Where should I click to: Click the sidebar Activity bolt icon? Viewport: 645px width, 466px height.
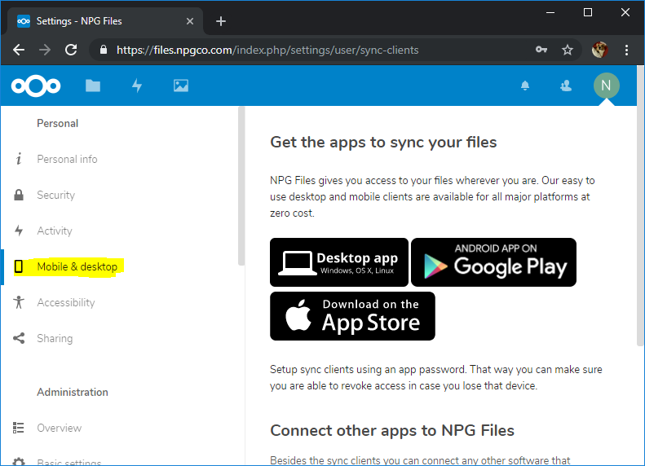pyautogui.click(x=19, y=231)
